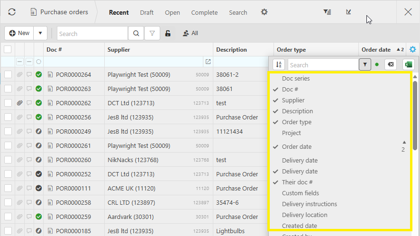Uncheck the Supplier column in the list
This screenshot has height=236, width=420.
tap(293, 100)
